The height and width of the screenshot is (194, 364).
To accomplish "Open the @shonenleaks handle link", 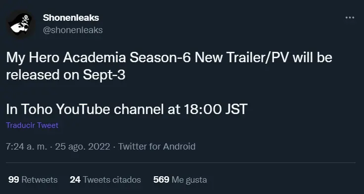I will click(73, 30).
